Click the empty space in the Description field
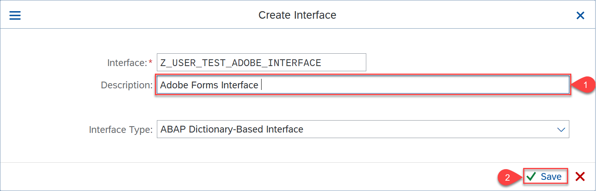This screenshot has height=191, width=596. point(414,85)
